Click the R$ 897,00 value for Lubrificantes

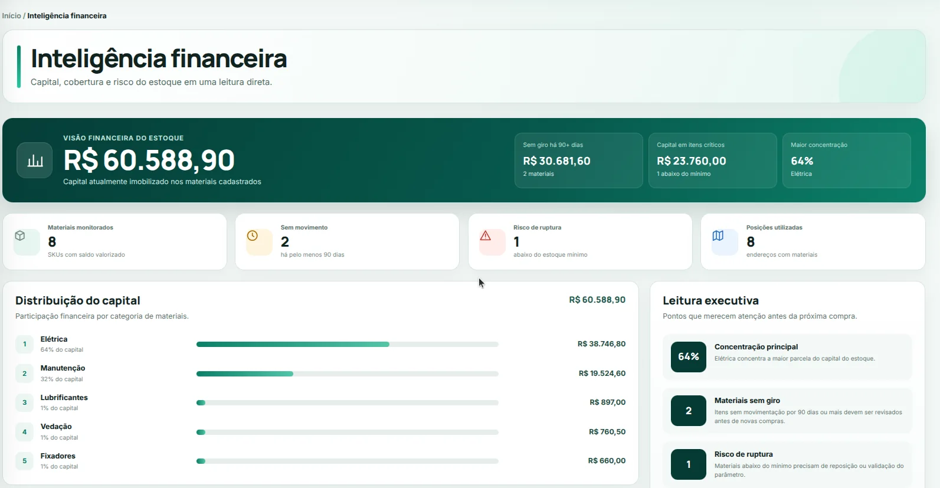608,402
